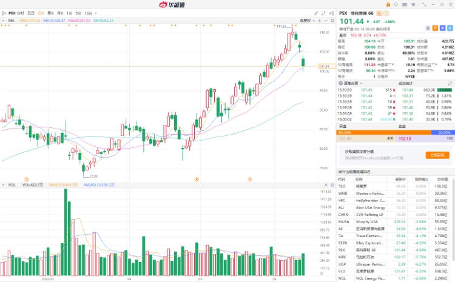Click the MA20:101.03 indicator label
This screenshot has width=455, height=282.
[x=79, y=21]
